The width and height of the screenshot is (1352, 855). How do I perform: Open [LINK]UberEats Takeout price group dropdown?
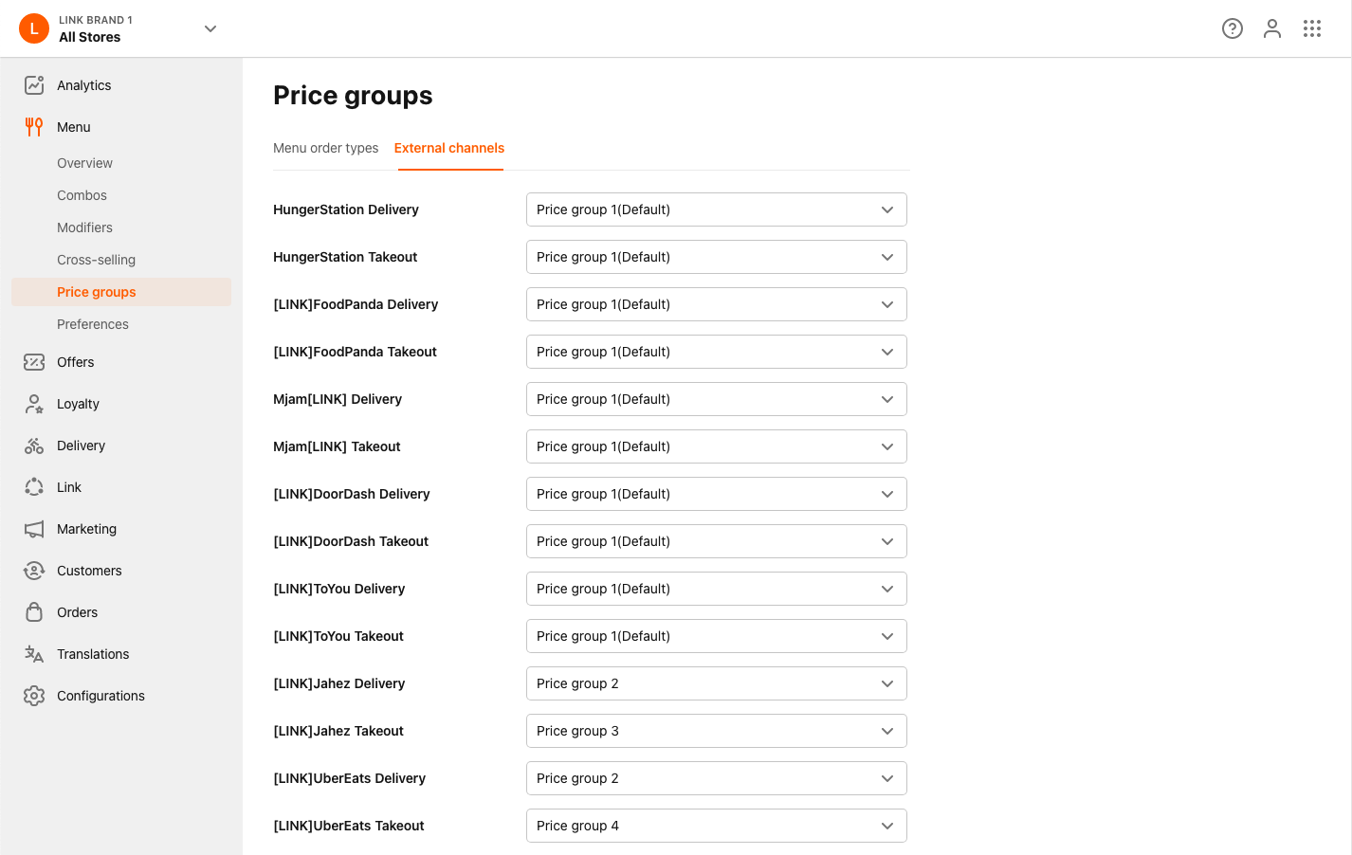717,826
